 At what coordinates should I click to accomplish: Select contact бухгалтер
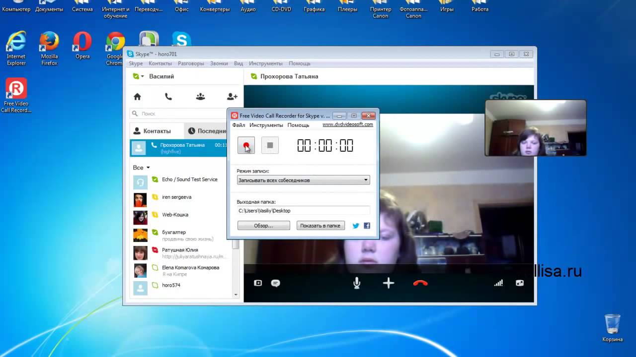[181, 235]
